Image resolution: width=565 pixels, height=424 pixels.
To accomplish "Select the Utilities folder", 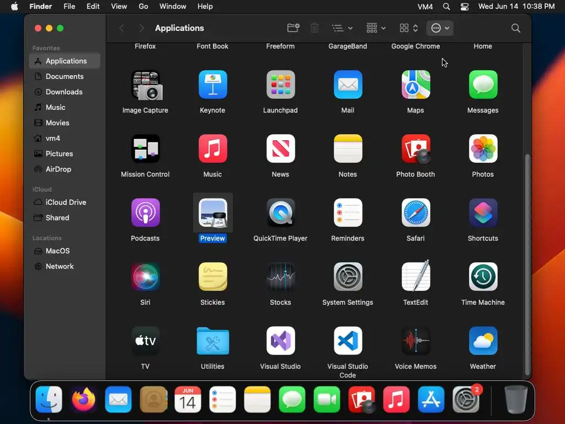I will pos(212,341).
